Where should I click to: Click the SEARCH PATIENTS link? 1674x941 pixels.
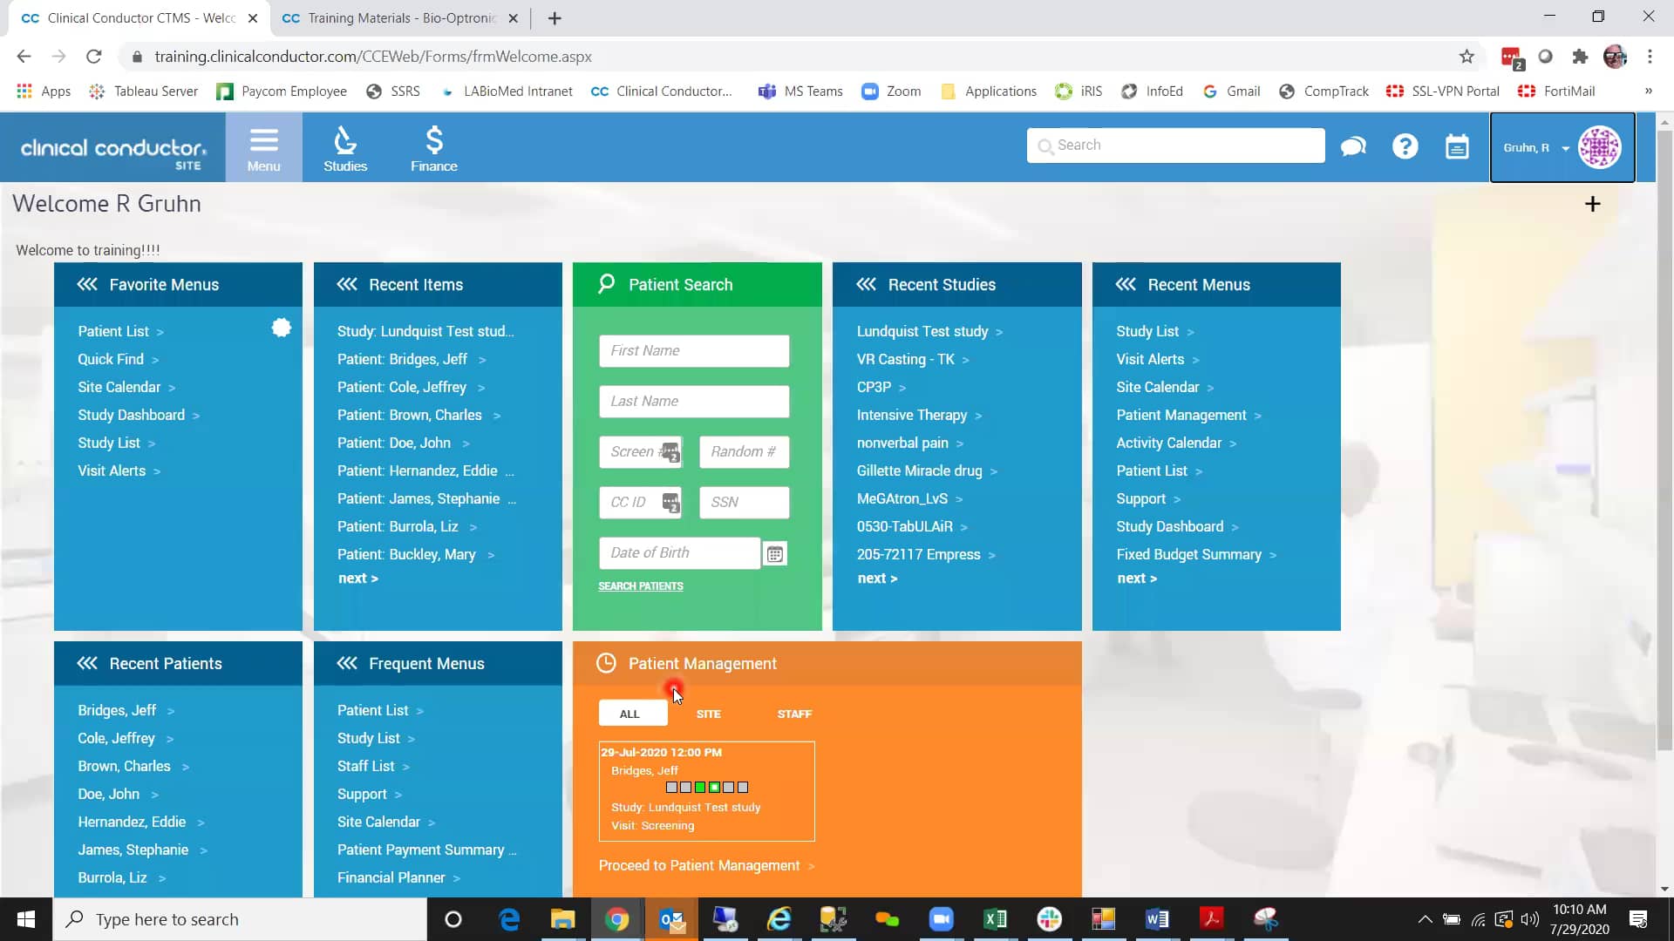click(x=641, y=586)
